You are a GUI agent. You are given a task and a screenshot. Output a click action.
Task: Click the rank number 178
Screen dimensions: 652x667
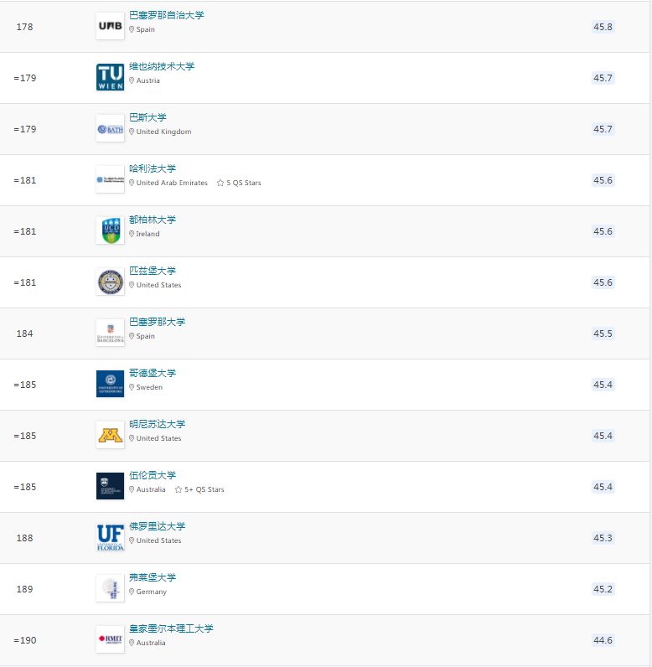(24, 27)
